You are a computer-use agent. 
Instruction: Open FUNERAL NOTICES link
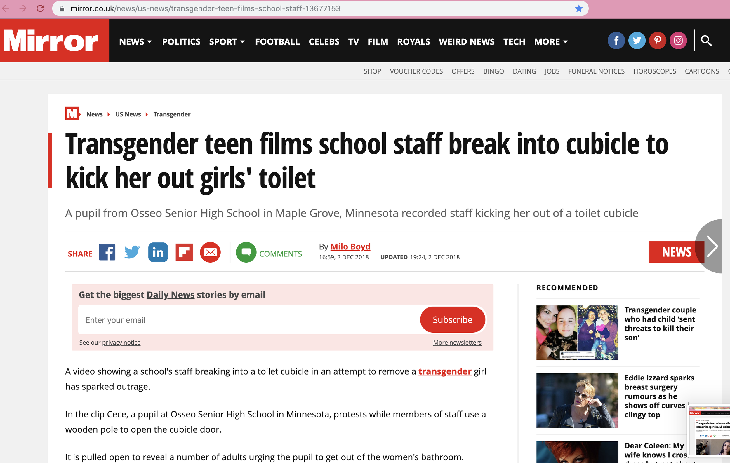pyautogui.click(x=596, y=71)
